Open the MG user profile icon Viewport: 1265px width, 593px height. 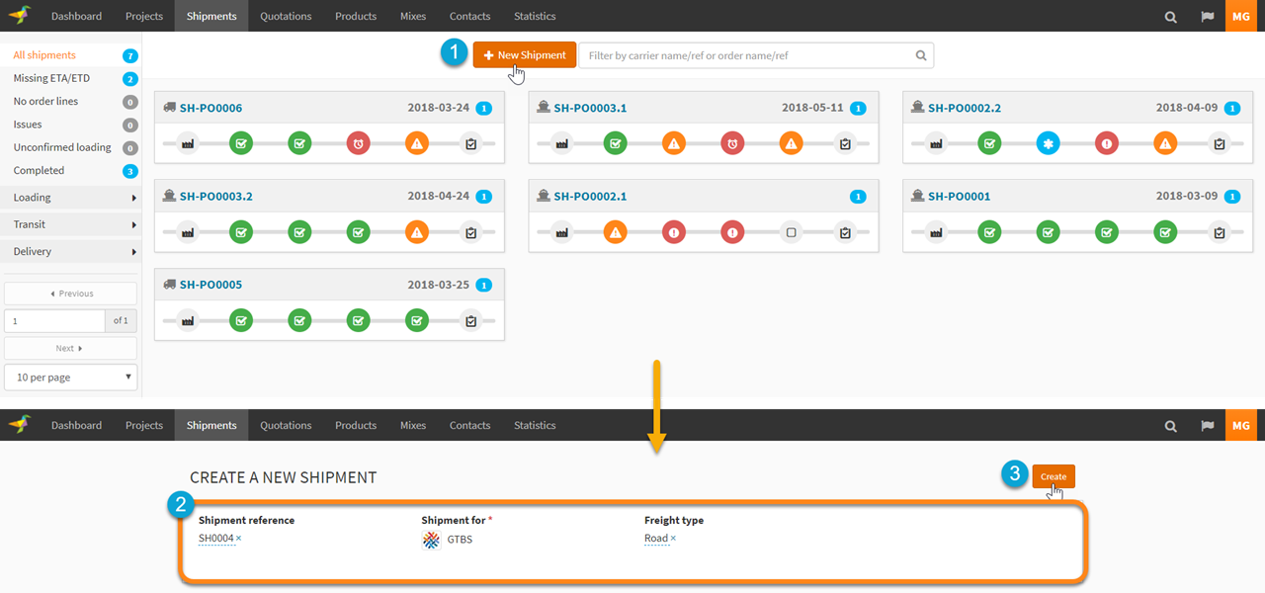(x=1241, y=16)
